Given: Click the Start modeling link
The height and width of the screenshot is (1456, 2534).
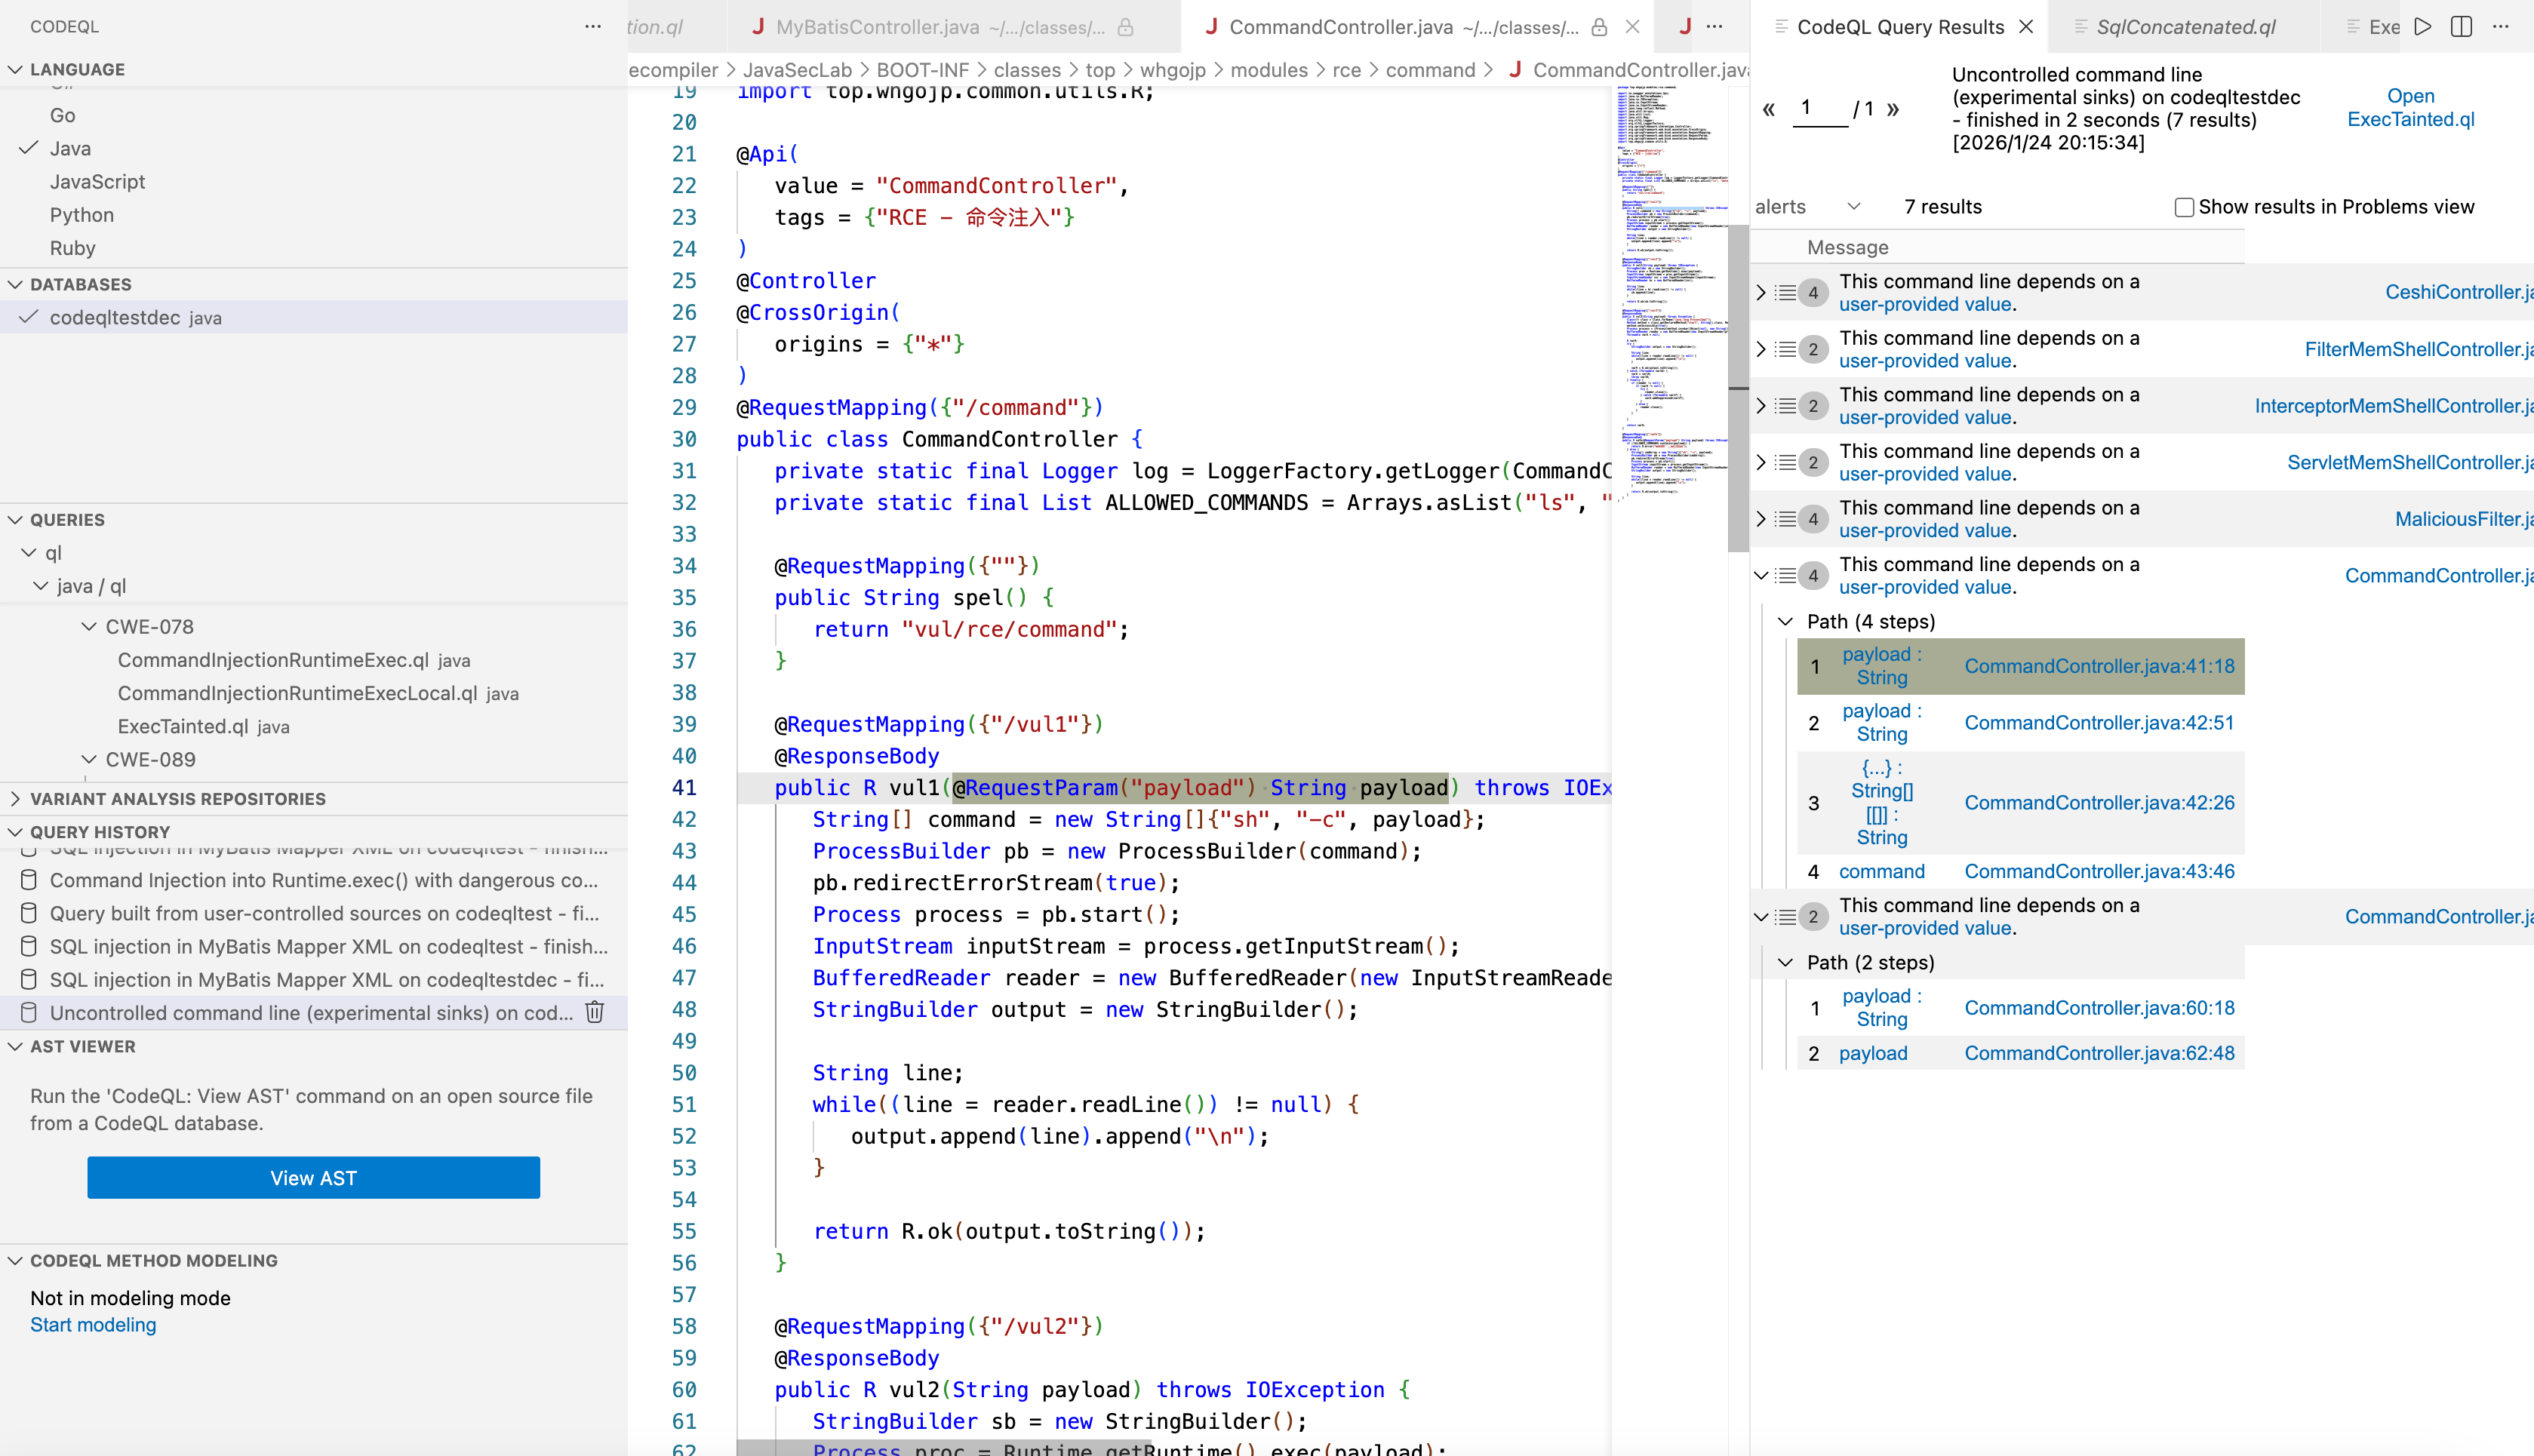Looking at the screenshot, I should [x=93, y=1325].
